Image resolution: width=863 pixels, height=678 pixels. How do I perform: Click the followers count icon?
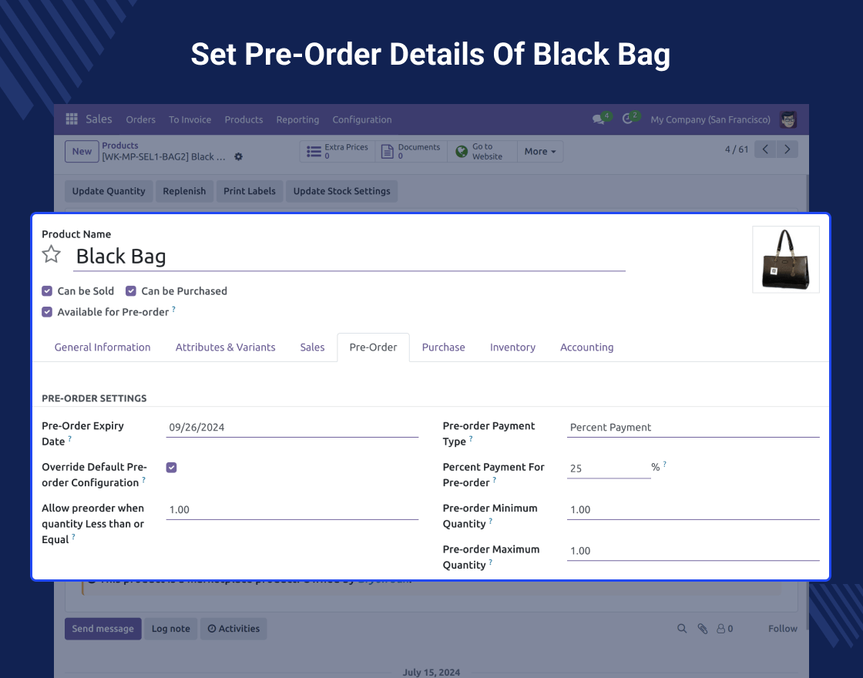tap(724, 629)
